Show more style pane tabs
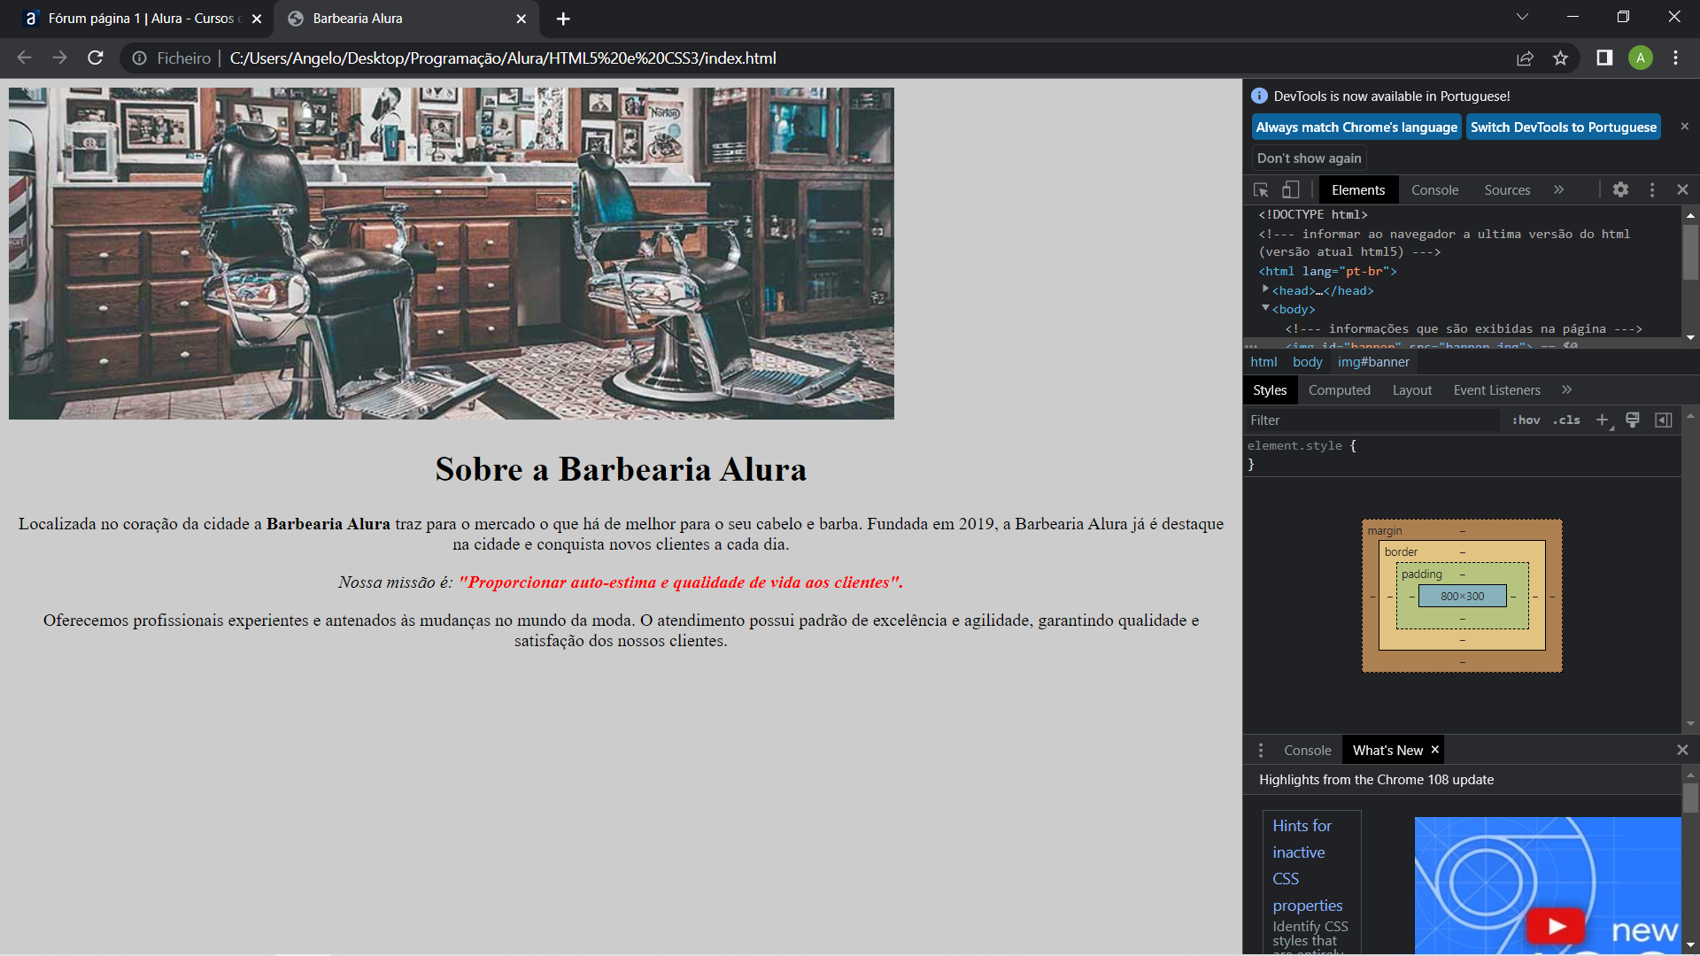 coord(1566,389)
